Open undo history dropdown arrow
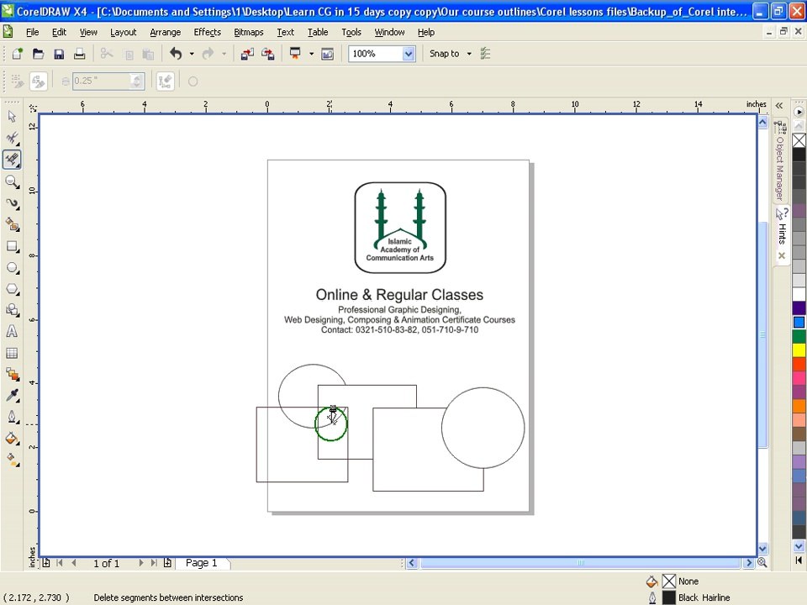Screen dimensions: 807x605 tap(192, 54)
